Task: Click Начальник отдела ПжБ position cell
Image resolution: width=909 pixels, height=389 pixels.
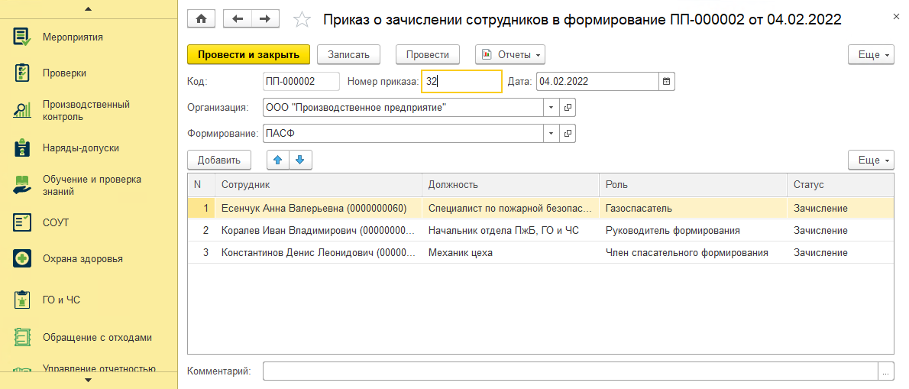Action: [510, 230]
